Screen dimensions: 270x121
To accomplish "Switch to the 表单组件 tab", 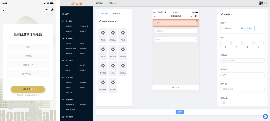I will pos(105,14).
